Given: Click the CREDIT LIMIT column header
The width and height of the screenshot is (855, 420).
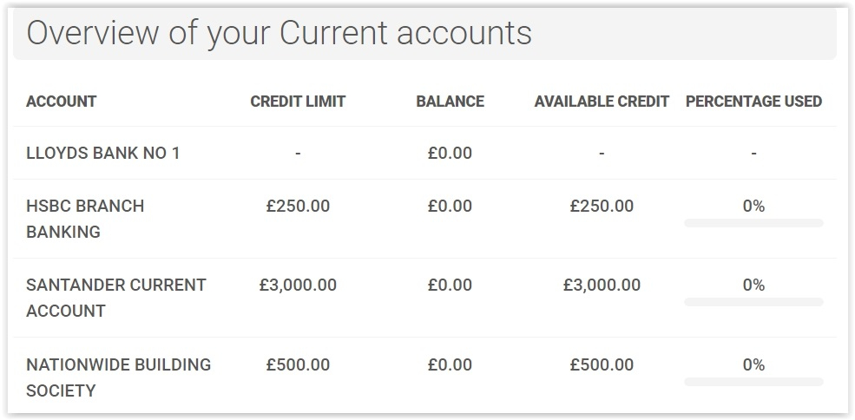Looking at the screenshot, I should coord(298,102).
